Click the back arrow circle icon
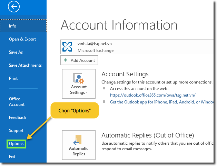 click(x=15, y=7)
